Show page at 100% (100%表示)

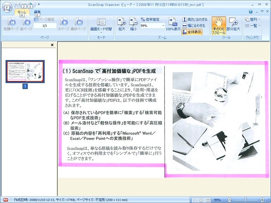(173, 24)
